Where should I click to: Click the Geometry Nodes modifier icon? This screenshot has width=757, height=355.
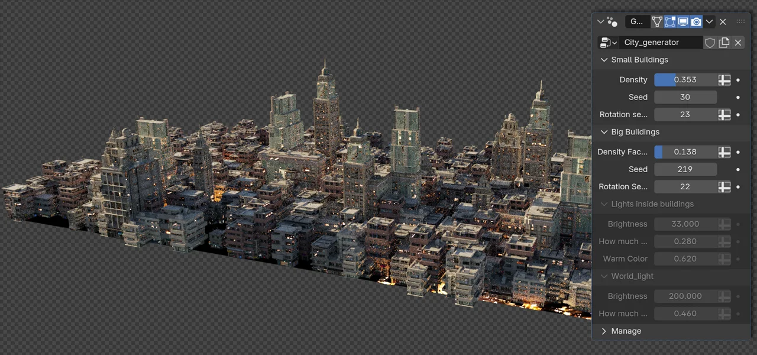pos(611,21)
